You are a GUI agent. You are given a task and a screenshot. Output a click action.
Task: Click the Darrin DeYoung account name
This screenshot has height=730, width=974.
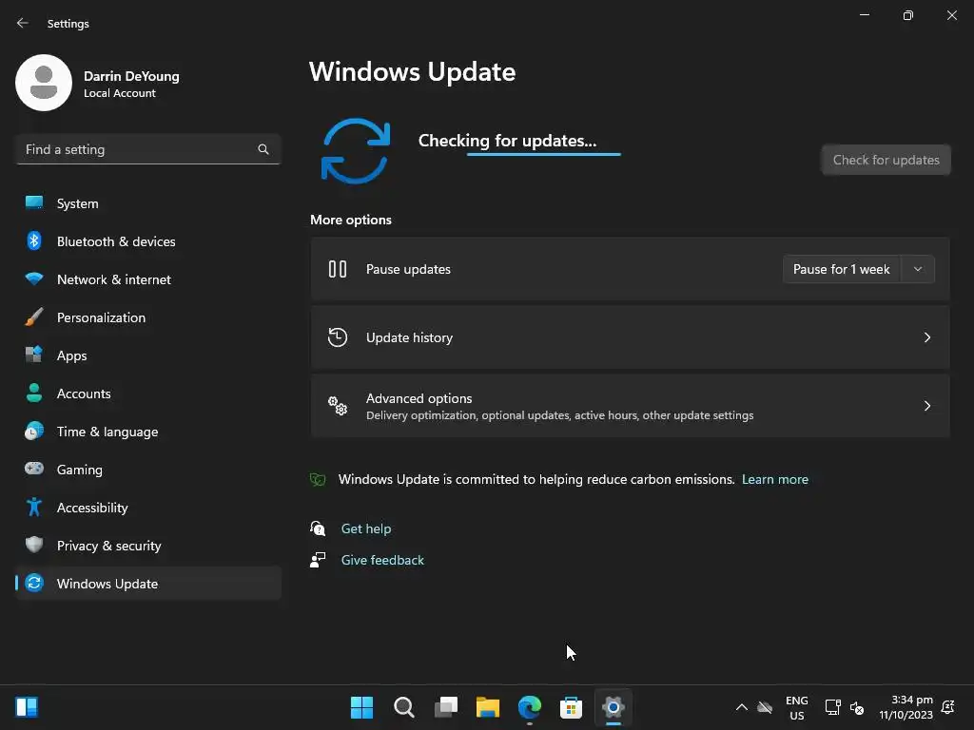tap(131, 76)
